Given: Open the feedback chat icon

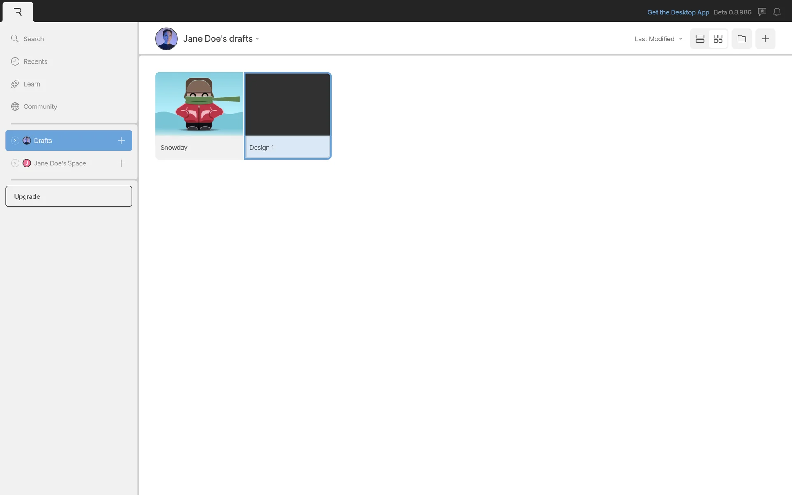Looking at the screenshot, I should tap(762, 12).
